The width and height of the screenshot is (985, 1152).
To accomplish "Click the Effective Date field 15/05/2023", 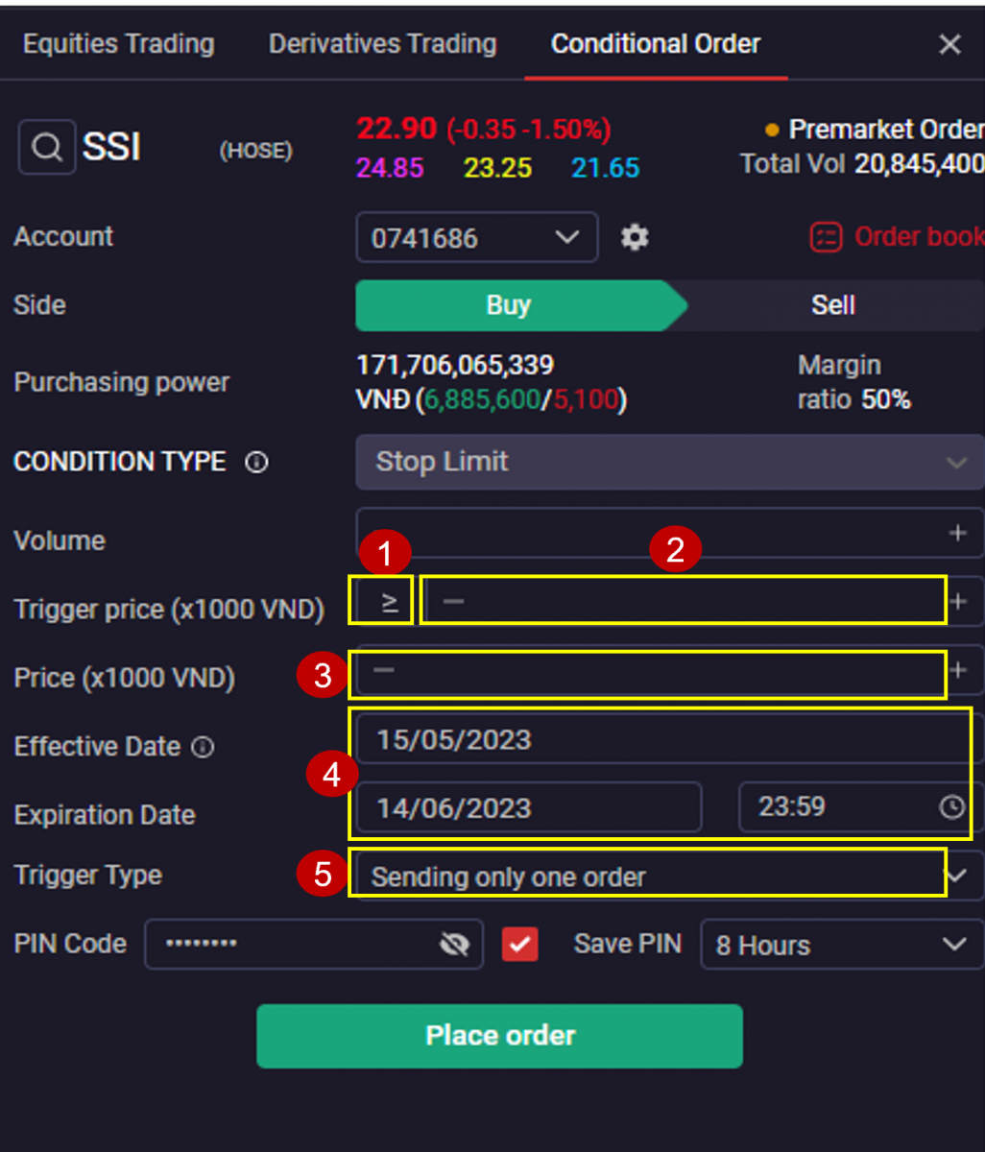I will [x=662, y=740].
